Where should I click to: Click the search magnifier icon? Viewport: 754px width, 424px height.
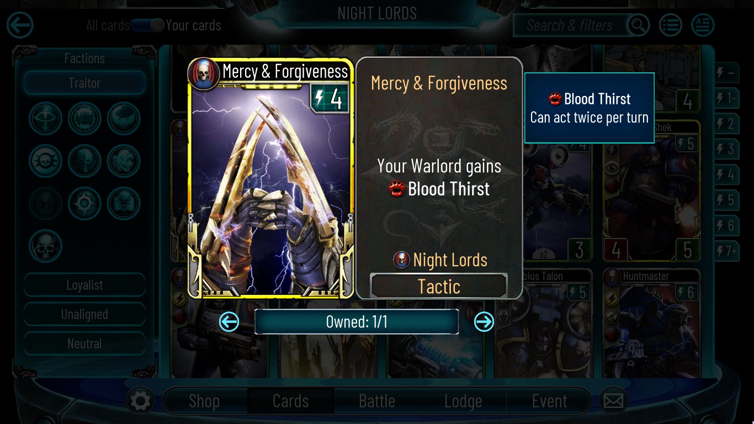pyautogui.click(x=638, y=25)
